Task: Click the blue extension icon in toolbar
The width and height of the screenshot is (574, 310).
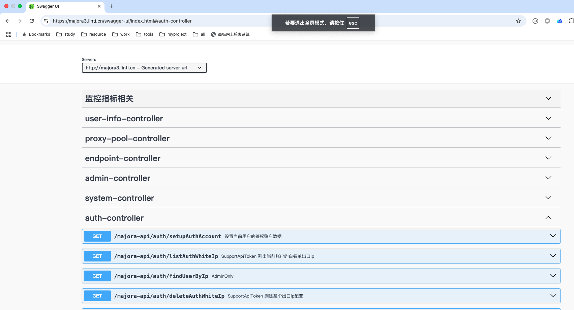Action: (x=560, y=21)
